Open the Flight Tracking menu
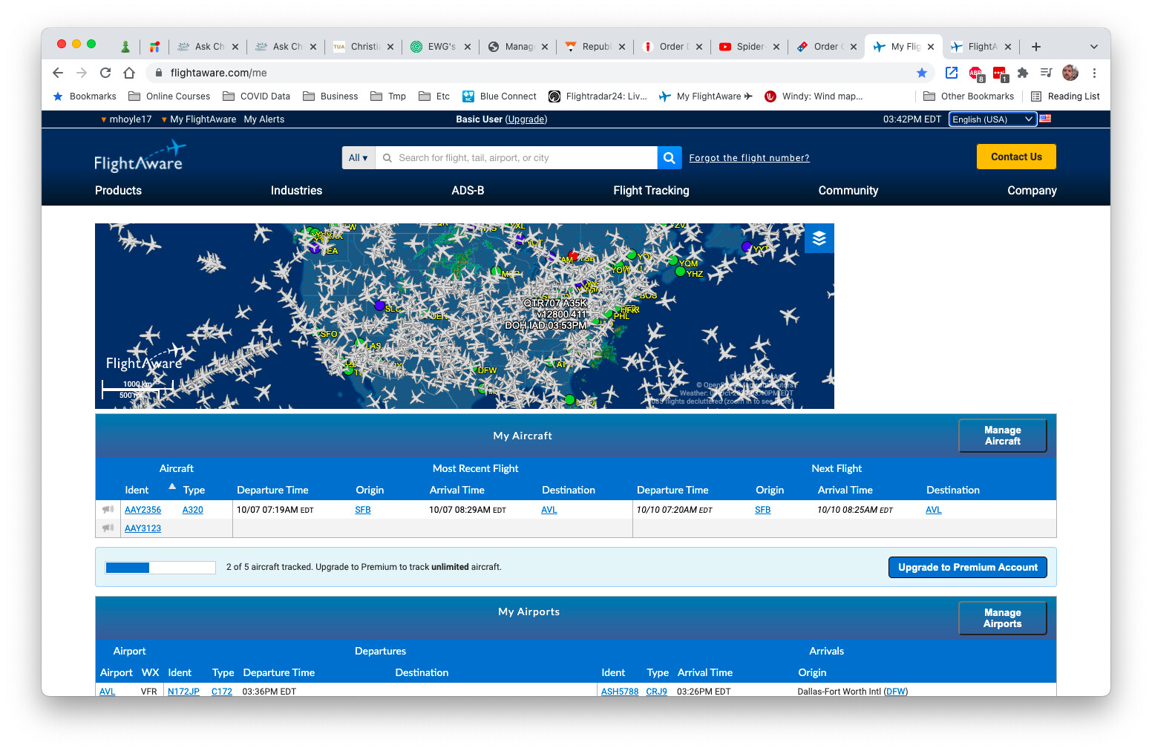The image size is (1152, 751). pyautogui.click(x=651, y=191)
